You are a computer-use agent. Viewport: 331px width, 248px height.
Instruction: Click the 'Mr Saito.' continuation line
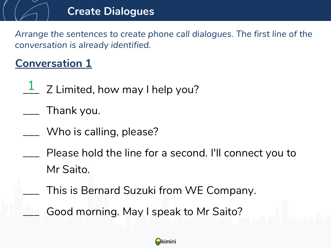tap(68, 169)
